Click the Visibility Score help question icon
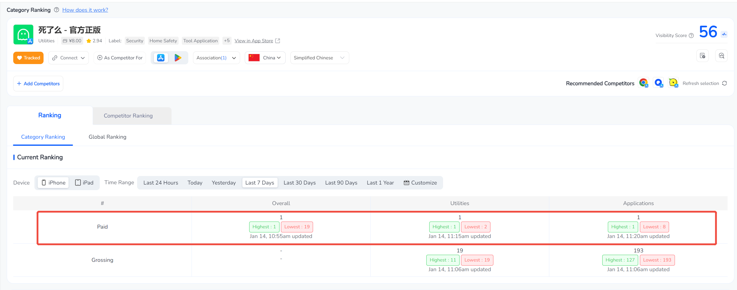 [691, 36]
